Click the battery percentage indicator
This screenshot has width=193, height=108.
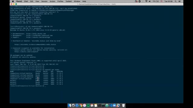(156, 1)
